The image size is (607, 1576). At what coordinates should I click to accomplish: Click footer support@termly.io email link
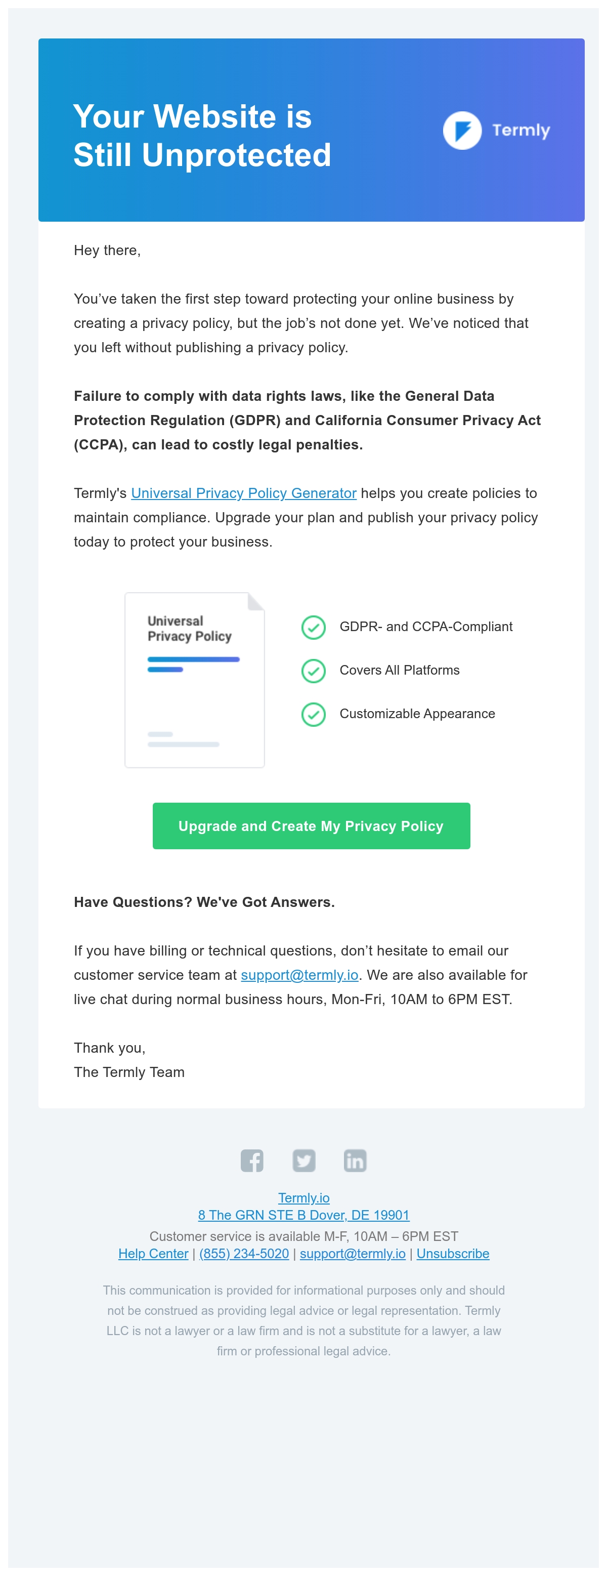pos(353,1254)
